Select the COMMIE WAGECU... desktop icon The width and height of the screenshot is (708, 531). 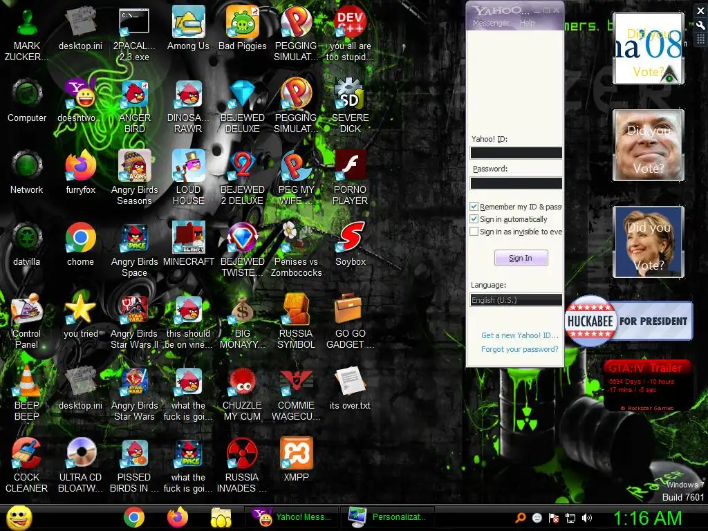(x=296, y=393)
